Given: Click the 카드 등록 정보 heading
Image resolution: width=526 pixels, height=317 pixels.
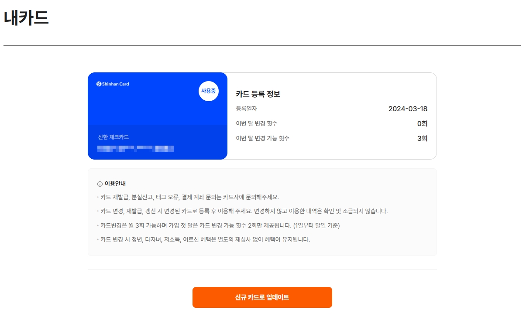Looking at the screenshot, I should pyautogui.click(x=258, y=94).
